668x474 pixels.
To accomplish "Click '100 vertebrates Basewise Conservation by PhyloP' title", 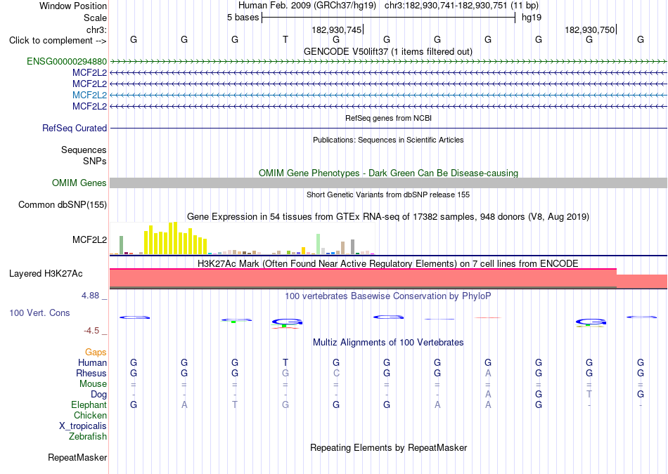I will [388, 296].
